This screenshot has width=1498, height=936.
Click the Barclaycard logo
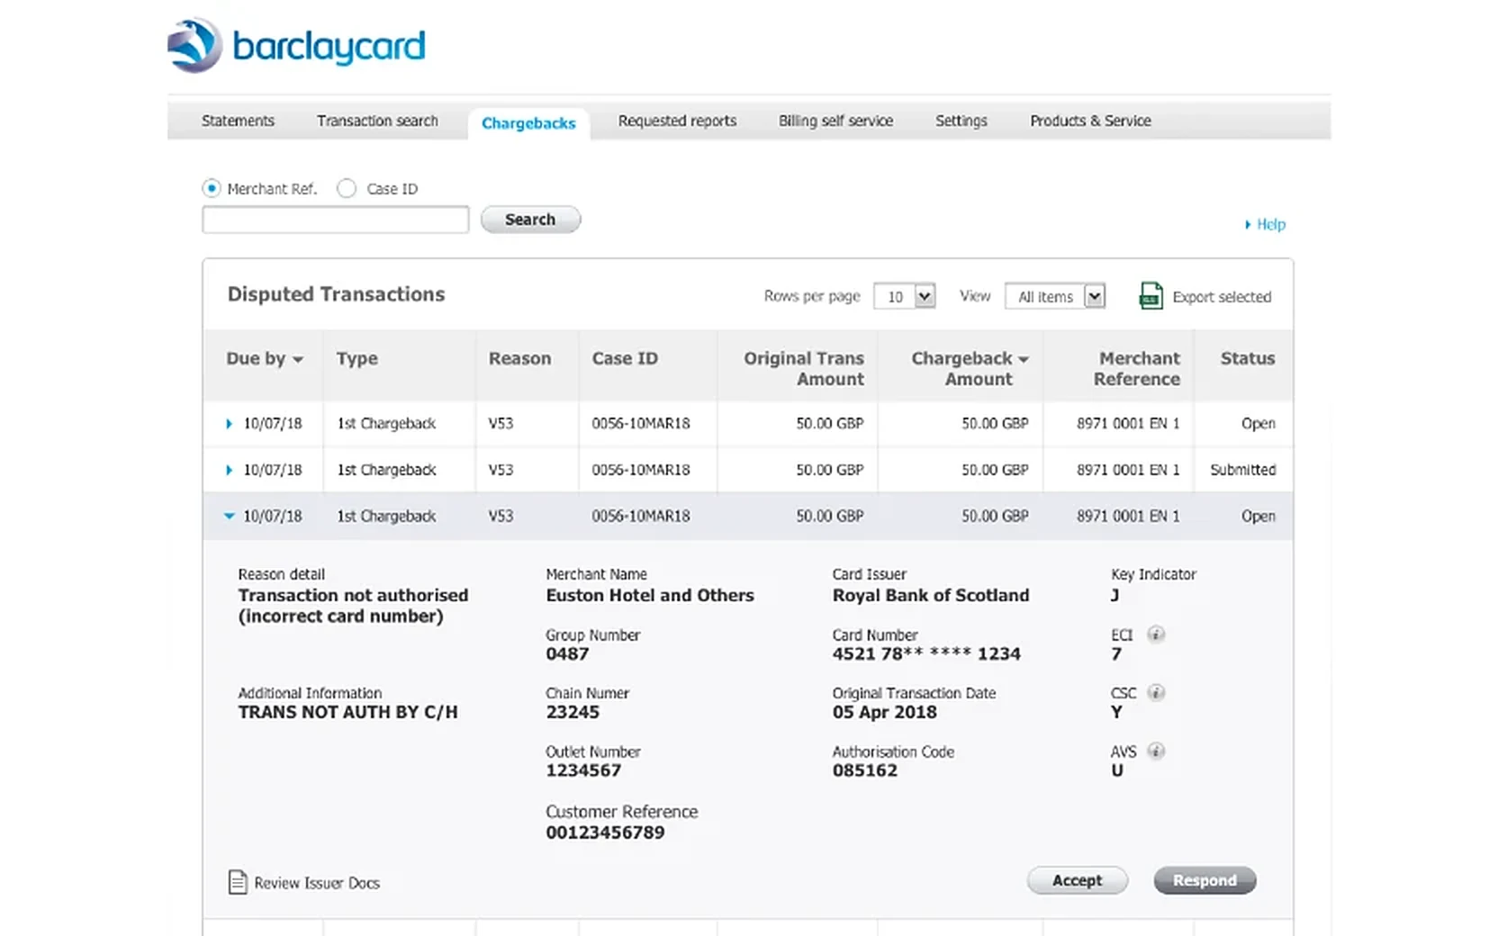(296, 45)
